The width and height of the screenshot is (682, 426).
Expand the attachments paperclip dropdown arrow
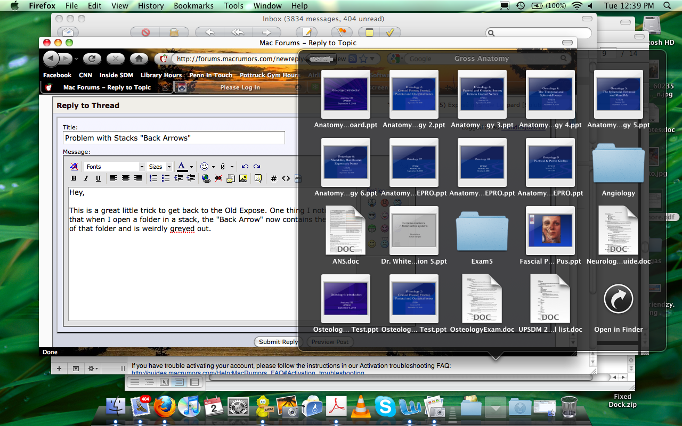(x=232, y=167)
